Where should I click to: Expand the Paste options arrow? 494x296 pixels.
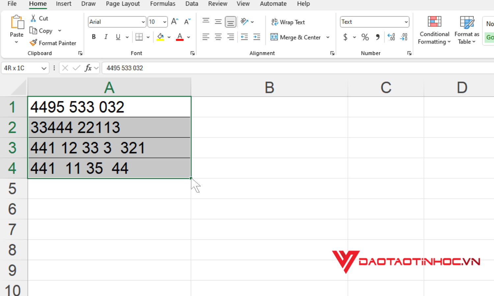pos(16,42)
